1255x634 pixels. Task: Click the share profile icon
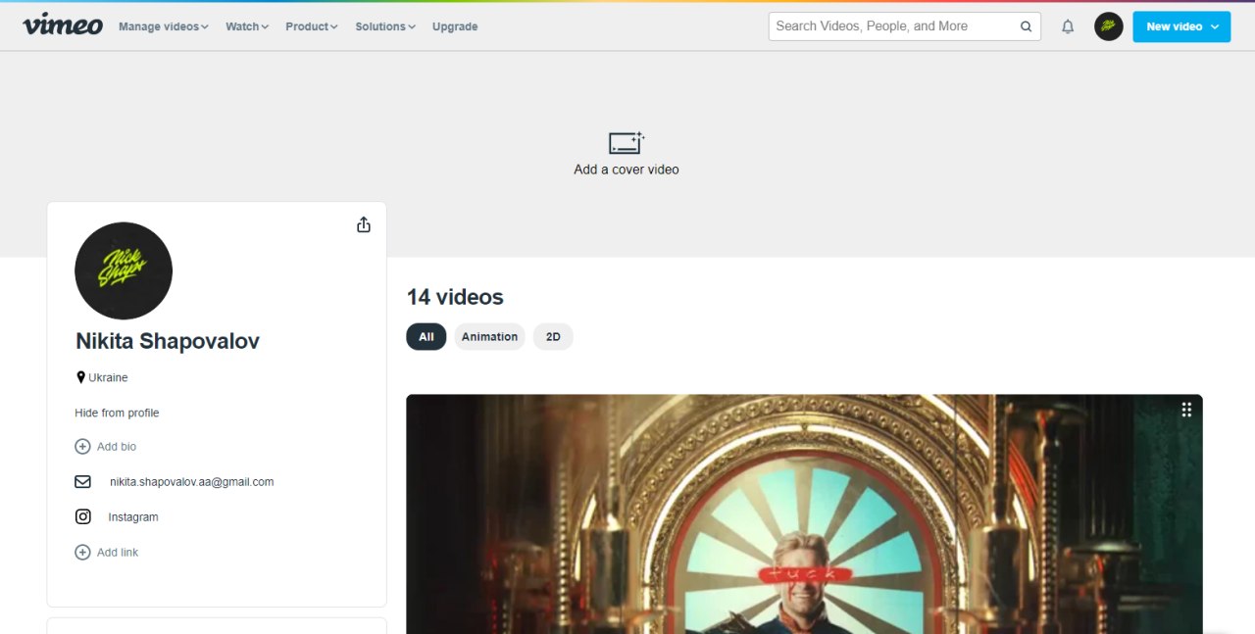pyautogui.click(x=364, y=224)
